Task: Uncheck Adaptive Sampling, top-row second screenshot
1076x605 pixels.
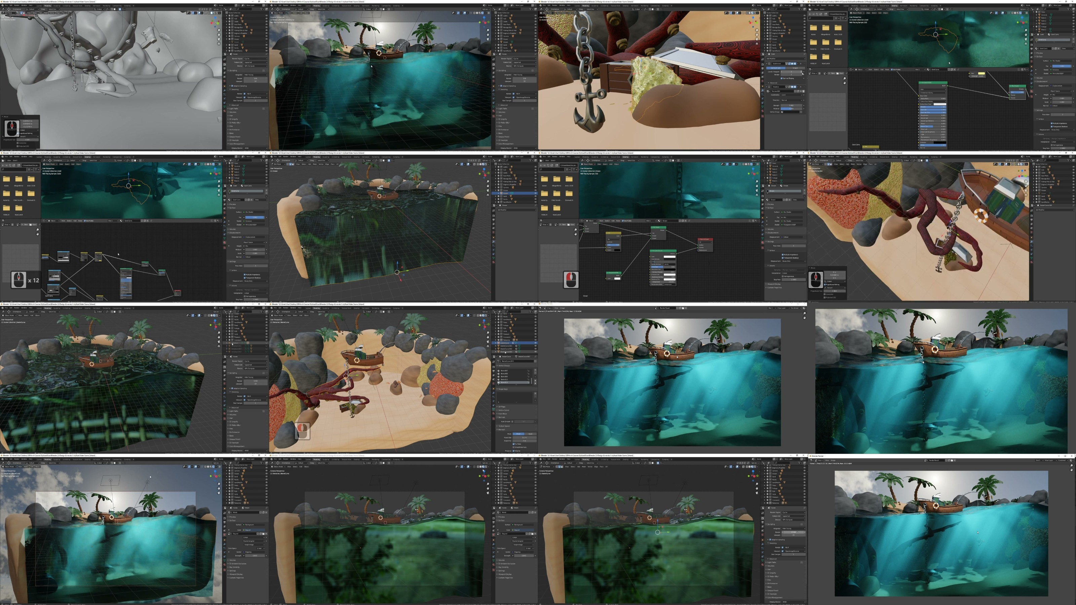Action: point(501,86)
